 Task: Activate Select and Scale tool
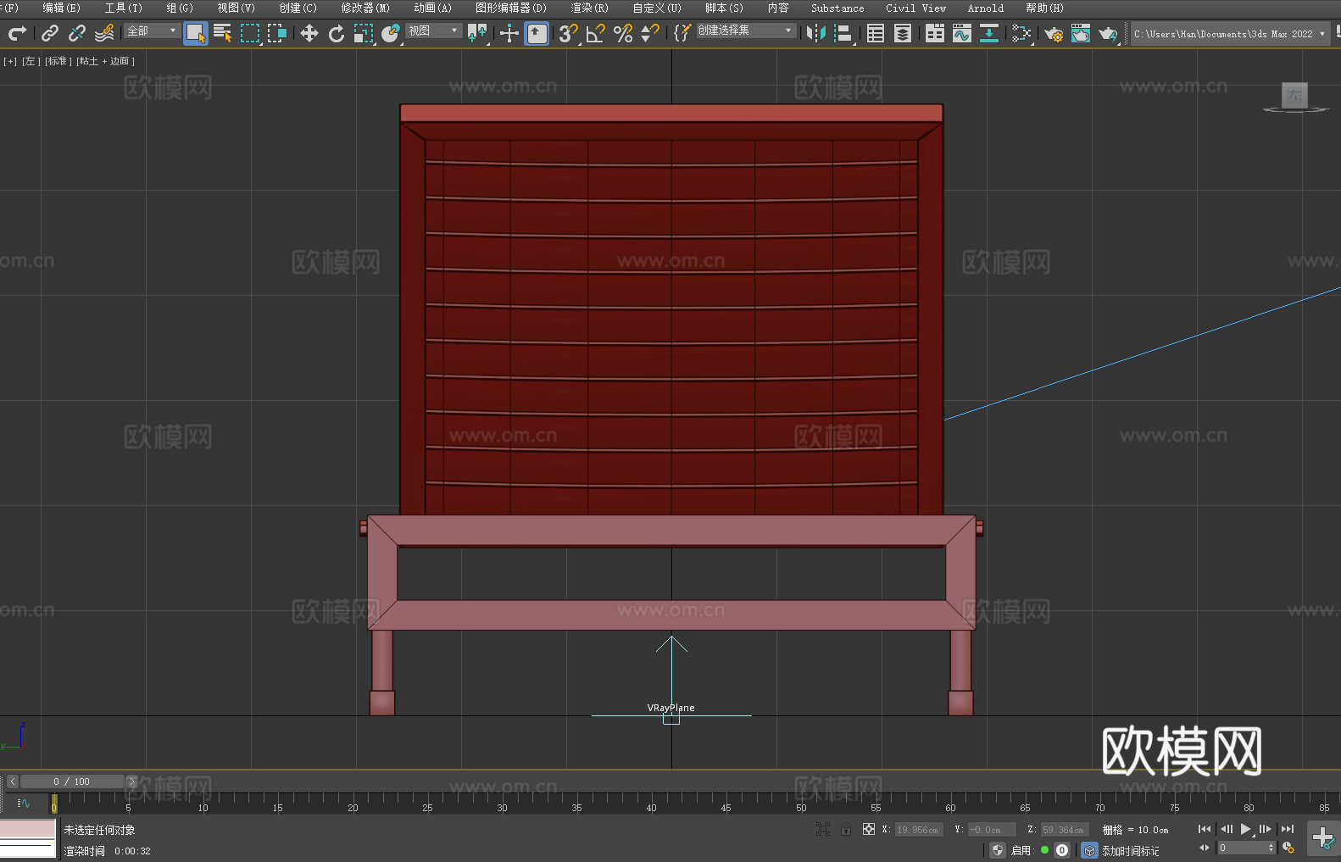pyautogui.click(x=364, y=33)
